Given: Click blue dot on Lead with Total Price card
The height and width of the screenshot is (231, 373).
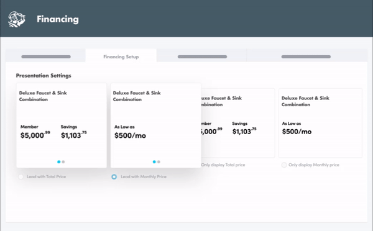Looking at the screenshot, I should click(59, 162).
